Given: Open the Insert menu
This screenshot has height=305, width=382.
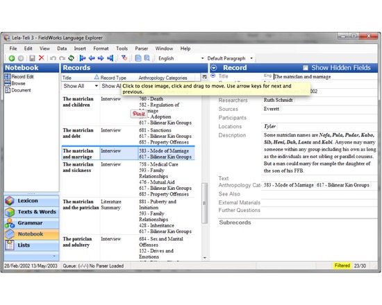Looking at the screenshot, I should point(80,49).
